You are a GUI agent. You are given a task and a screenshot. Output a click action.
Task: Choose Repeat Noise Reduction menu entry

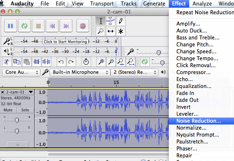[201, 12]
